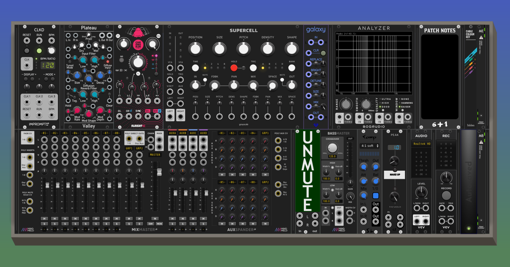Open the Realtek HD audio device selector

421,144
